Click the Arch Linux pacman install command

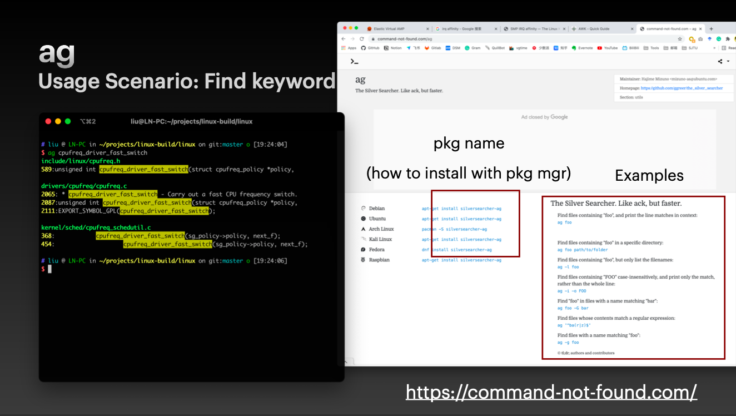pos(454,229)
